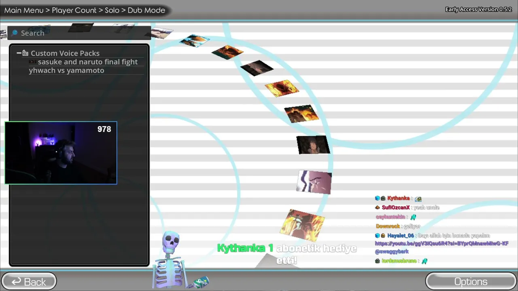Viewport: 518px width, 291px height.
Task: Jump back to Solo in the breadcrumb
Action: [112, 10]
